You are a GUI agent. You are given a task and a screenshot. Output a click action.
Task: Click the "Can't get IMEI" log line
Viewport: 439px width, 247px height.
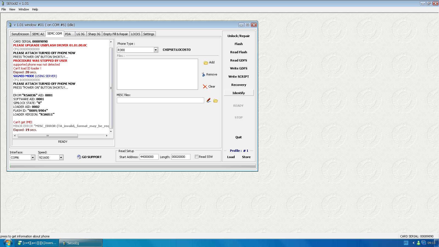pyautogui.click(x=23, y=122)
